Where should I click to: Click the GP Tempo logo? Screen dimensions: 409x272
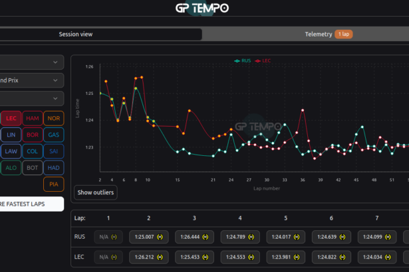click(x=202, y=9)
